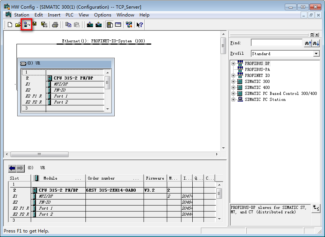Click the context Help arrow icon

click(139, 25)
